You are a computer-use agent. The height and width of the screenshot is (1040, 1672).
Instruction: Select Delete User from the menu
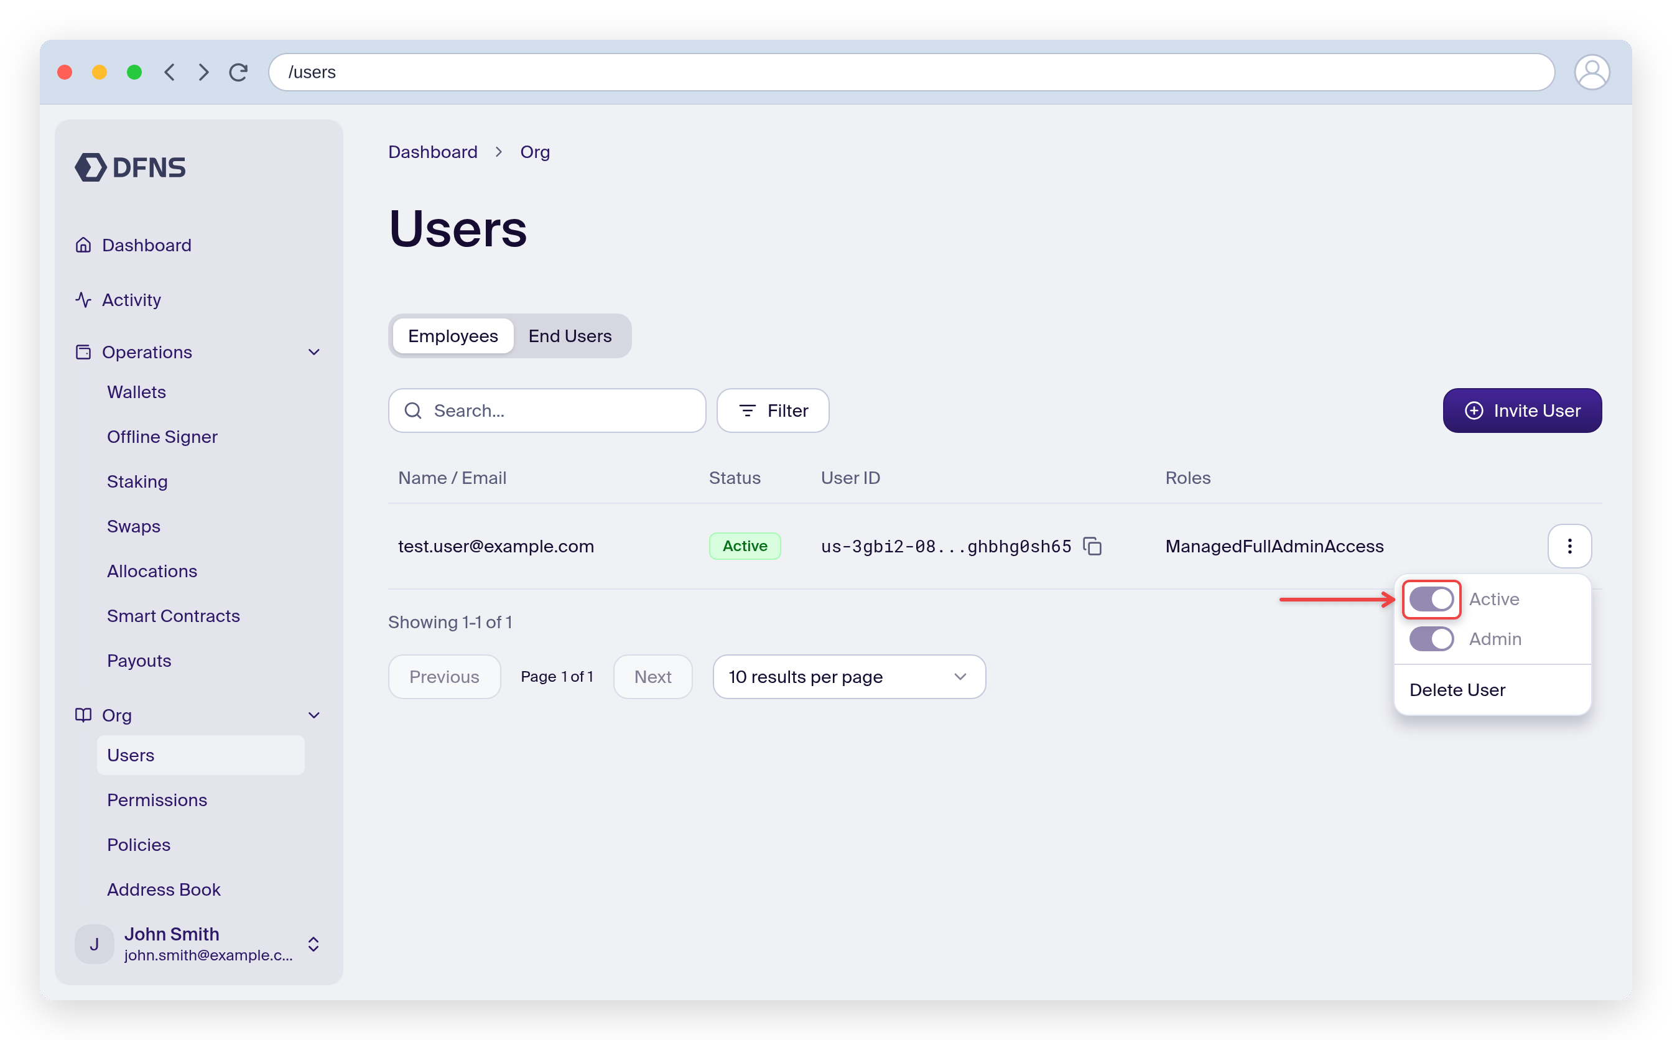point(1457,690)
